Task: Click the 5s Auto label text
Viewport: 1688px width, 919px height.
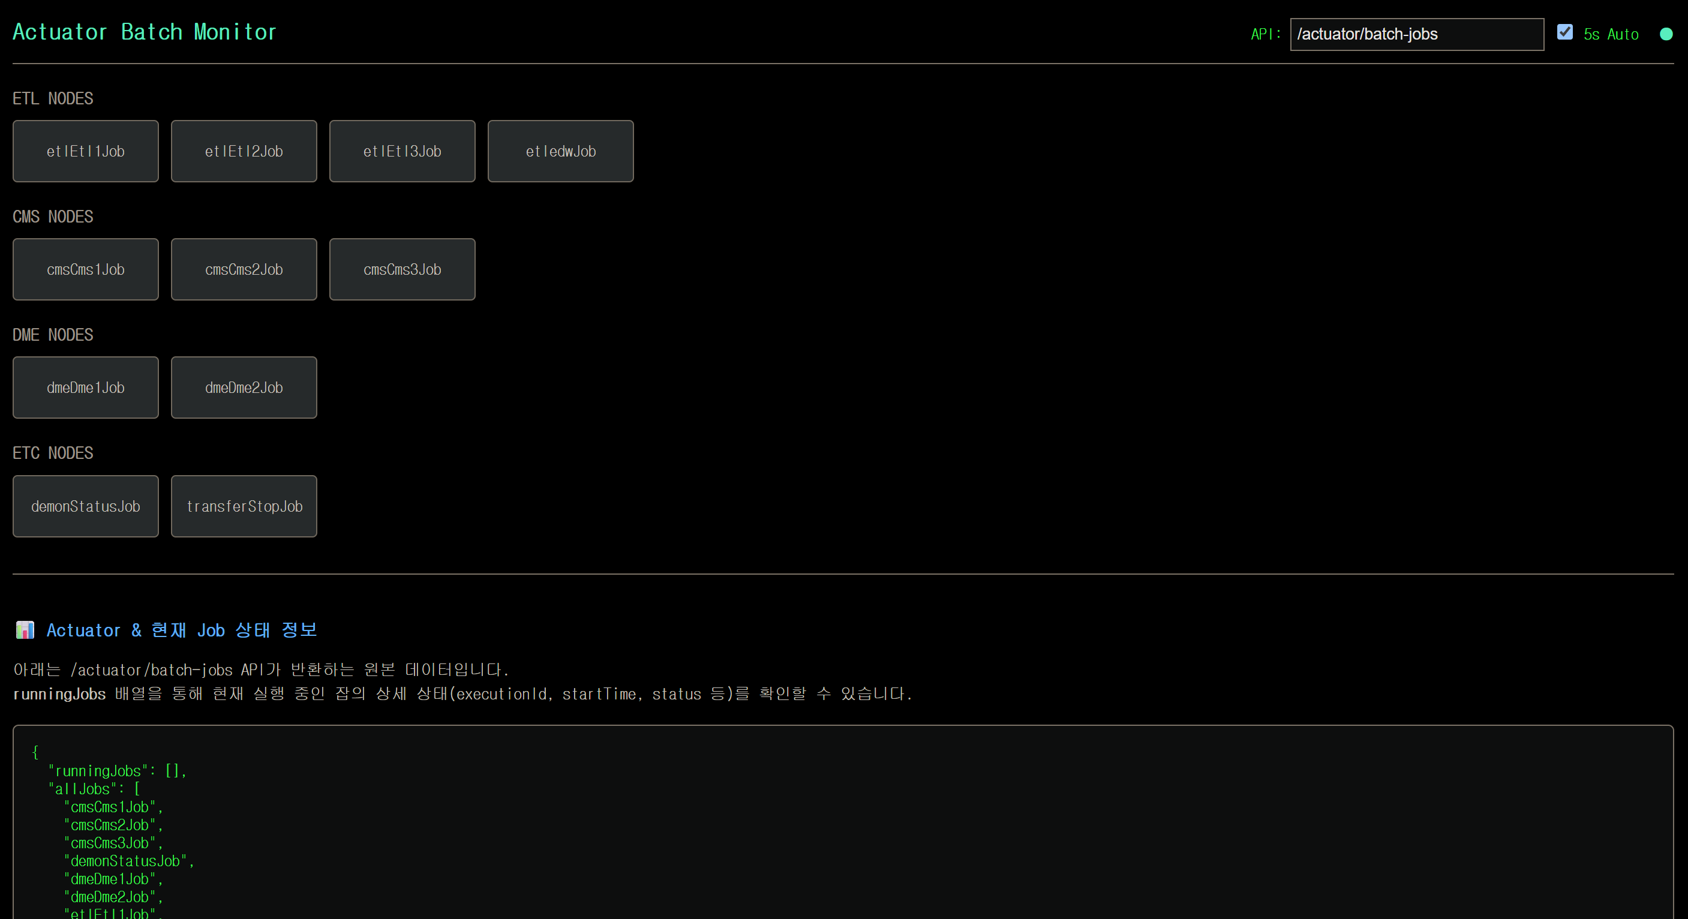Action: point(1611,34)
